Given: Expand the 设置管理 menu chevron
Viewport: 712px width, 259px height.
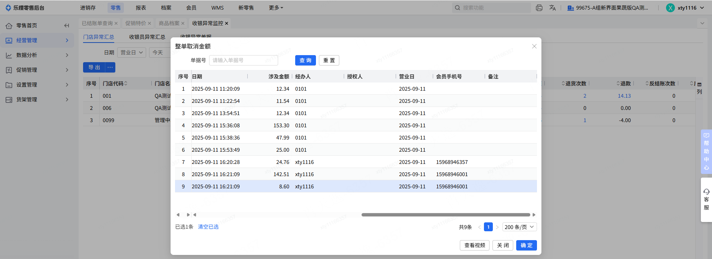Looking at the screenshot, I should pyautogui.click(x=67, y=85).
